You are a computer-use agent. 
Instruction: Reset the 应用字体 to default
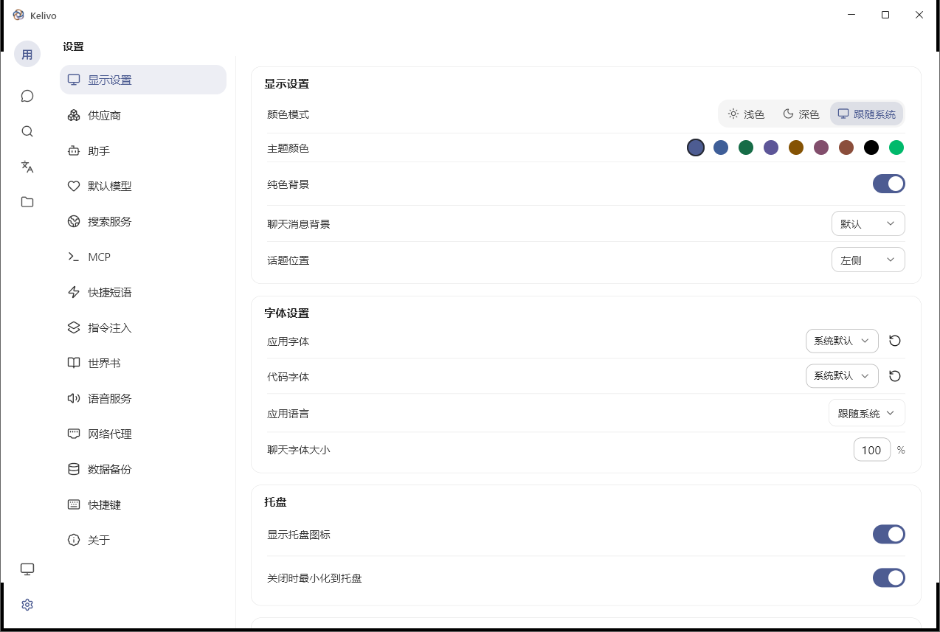[894, 341]
